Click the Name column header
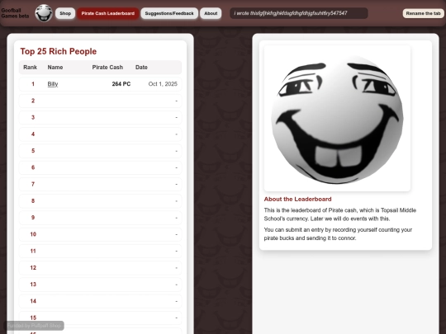Screen dimensions: 446x334 (55, 68)
